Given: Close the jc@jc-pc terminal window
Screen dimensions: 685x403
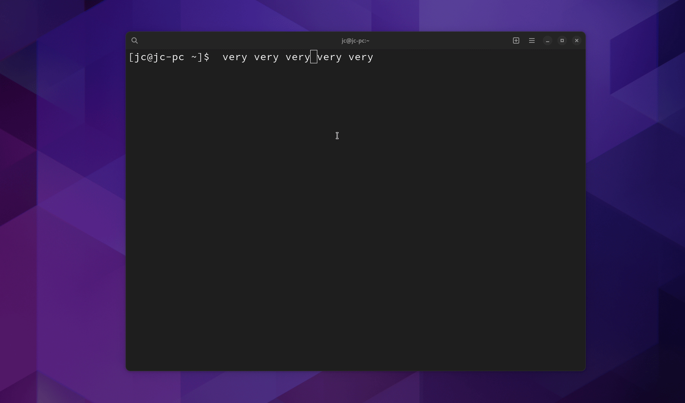Looking at the screenshot, I should point(577,40).
